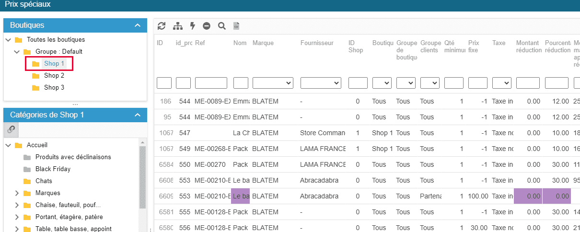This screenshot has height=232, width=580.
Task: Click the hierarchy tree icon in toolbar
Action: point(178,26)
